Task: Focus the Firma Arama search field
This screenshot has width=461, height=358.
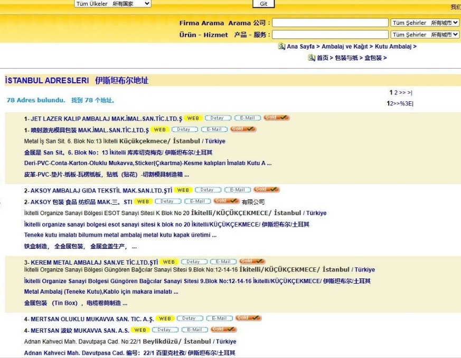Action: 330,23
